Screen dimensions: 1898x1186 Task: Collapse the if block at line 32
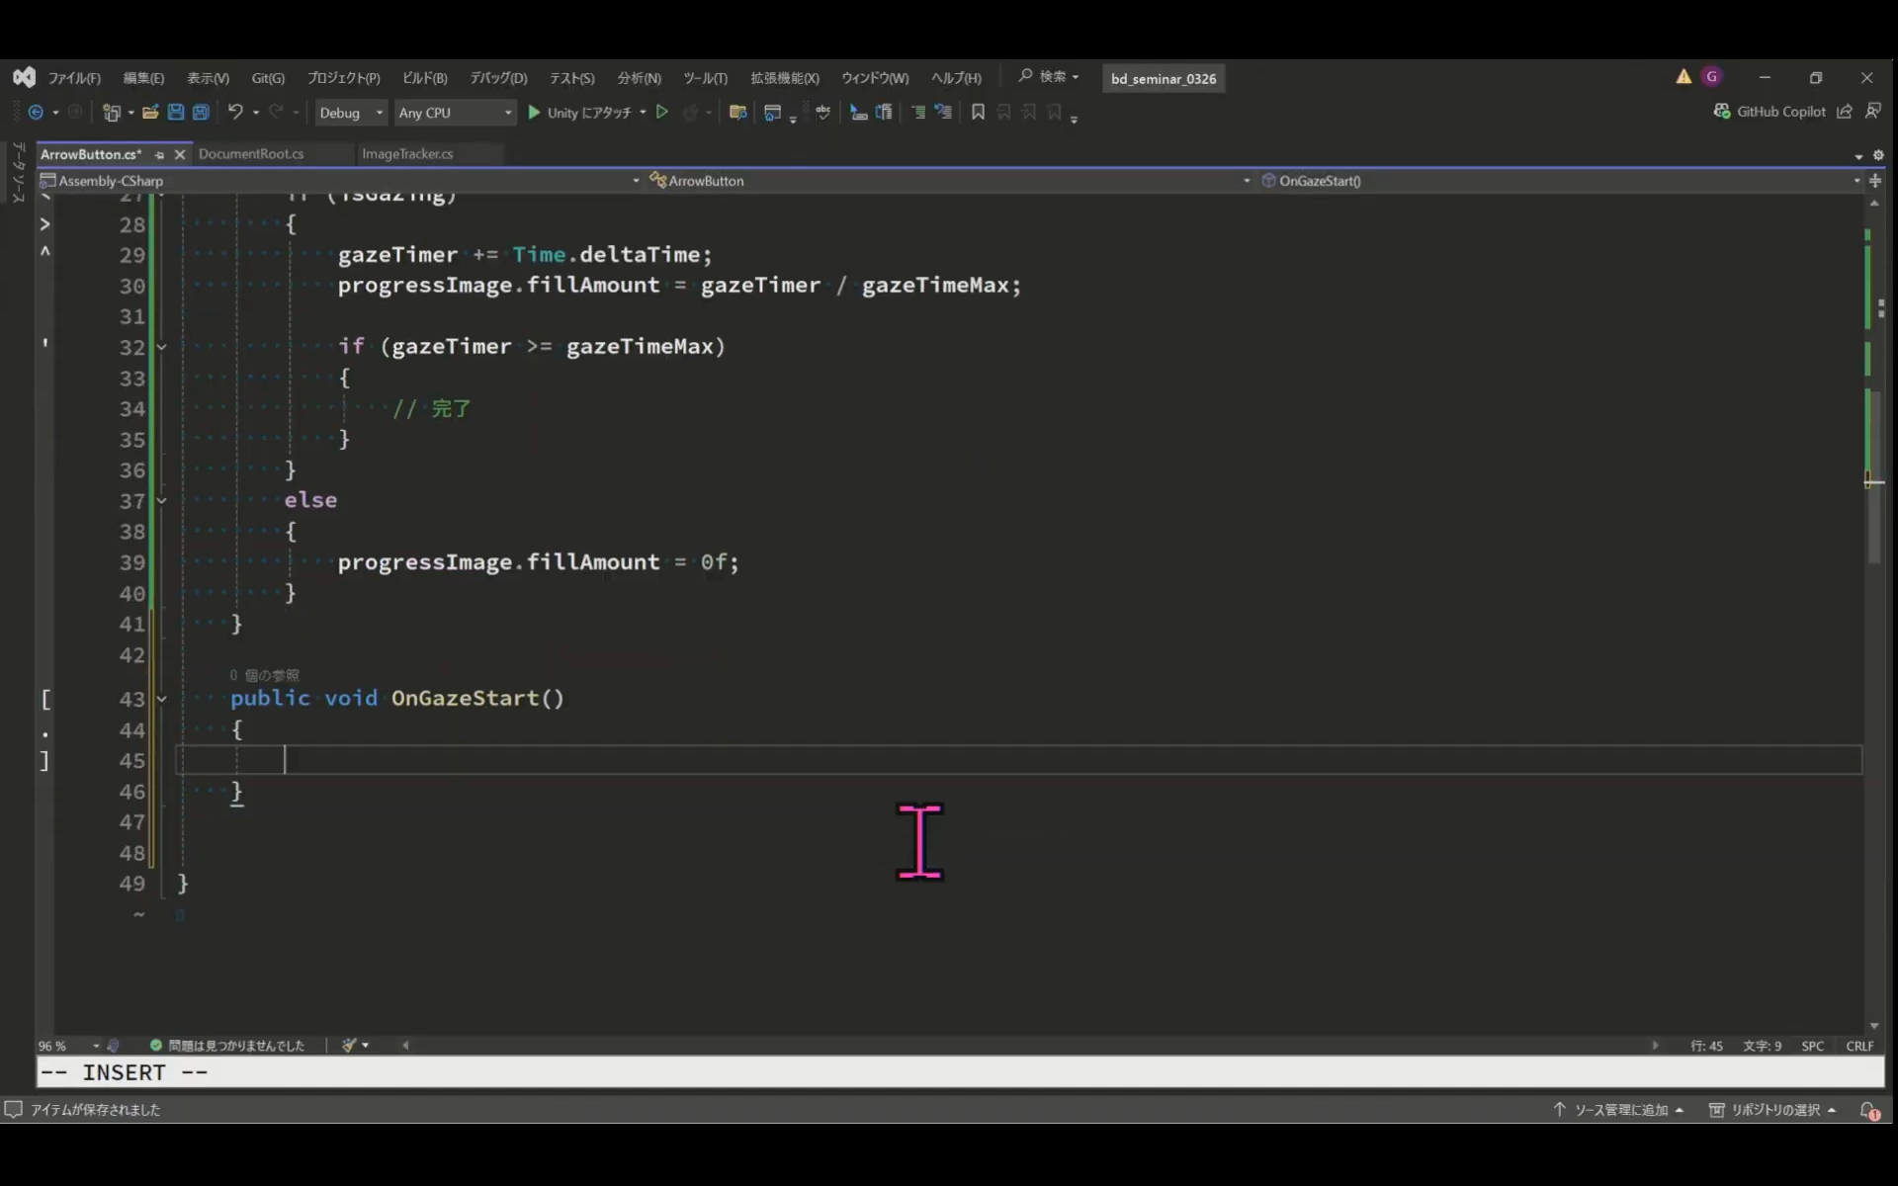point(162,347)
